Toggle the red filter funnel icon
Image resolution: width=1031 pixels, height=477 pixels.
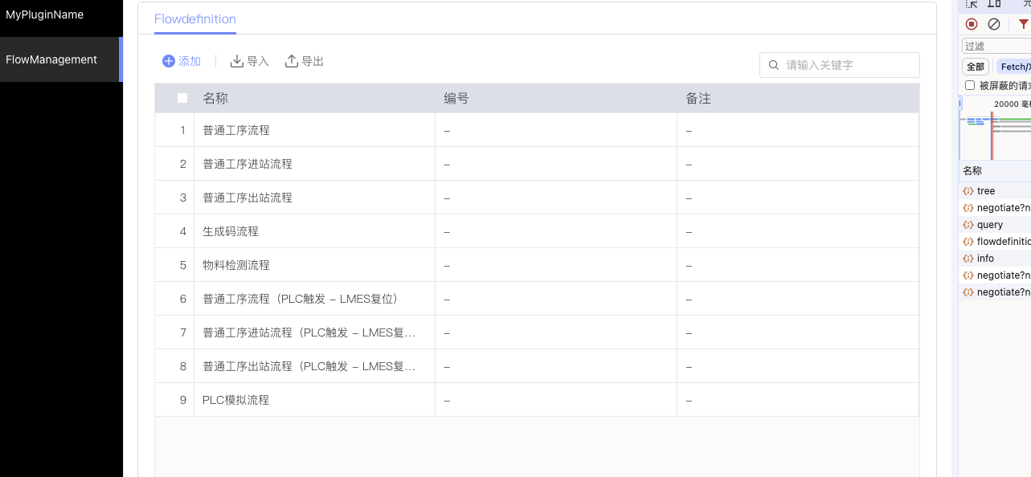tap(1023, 24)
